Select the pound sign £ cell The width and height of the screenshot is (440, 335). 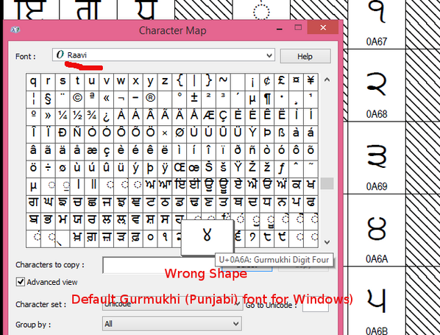pyautogui.click(x=282, y=82)
